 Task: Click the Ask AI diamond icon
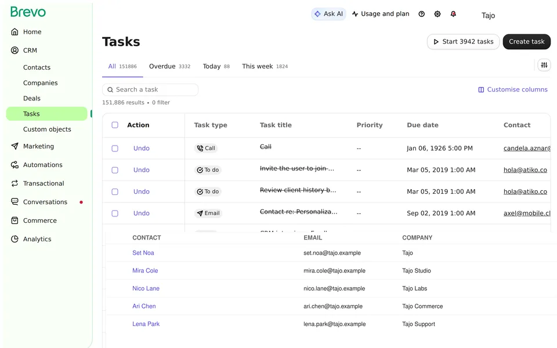pos(317,14)
